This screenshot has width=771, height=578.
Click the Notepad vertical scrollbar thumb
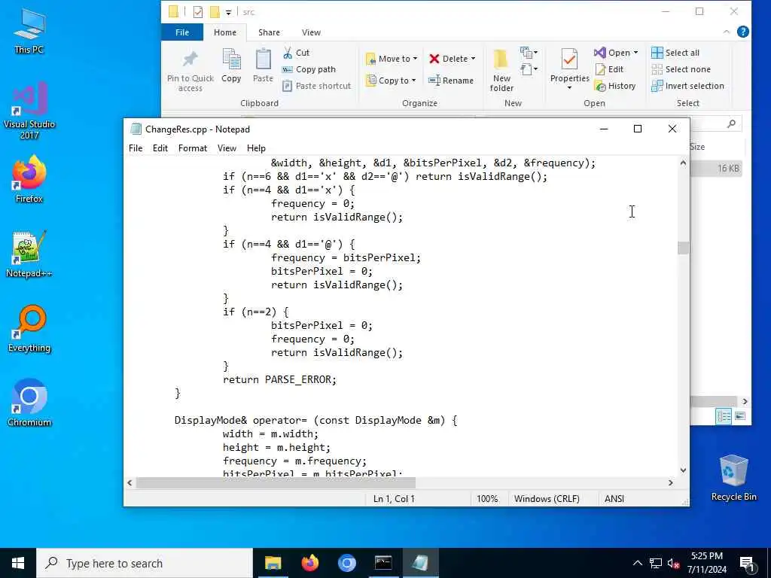(683, 248)
